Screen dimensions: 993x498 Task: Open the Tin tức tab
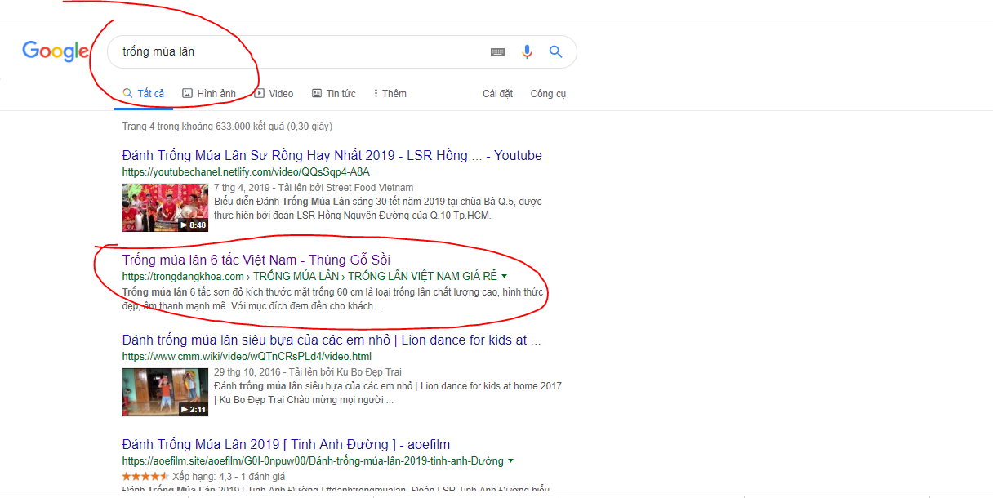[334, 94]
